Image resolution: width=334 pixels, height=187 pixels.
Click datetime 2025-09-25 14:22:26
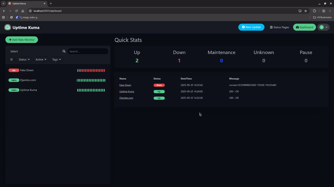point(192,98)
